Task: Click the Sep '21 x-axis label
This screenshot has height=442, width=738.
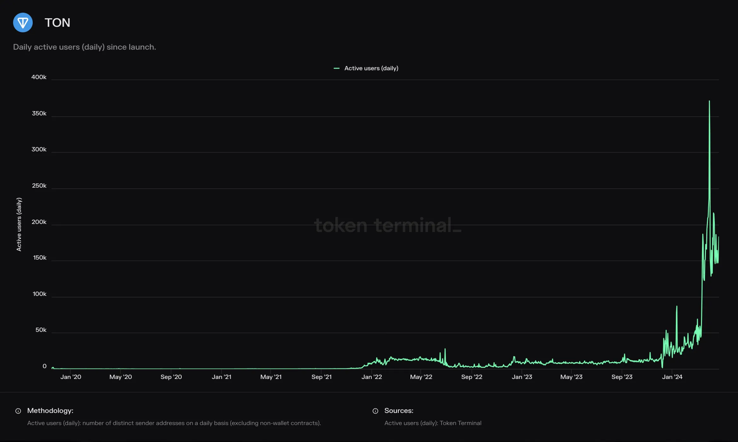Action: coord(321,377)
